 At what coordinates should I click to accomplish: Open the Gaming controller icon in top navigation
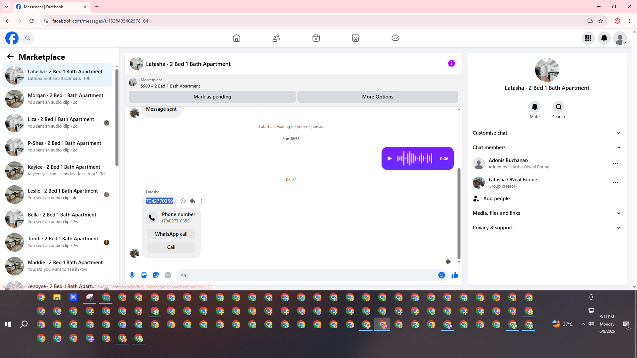coord(395,38)
